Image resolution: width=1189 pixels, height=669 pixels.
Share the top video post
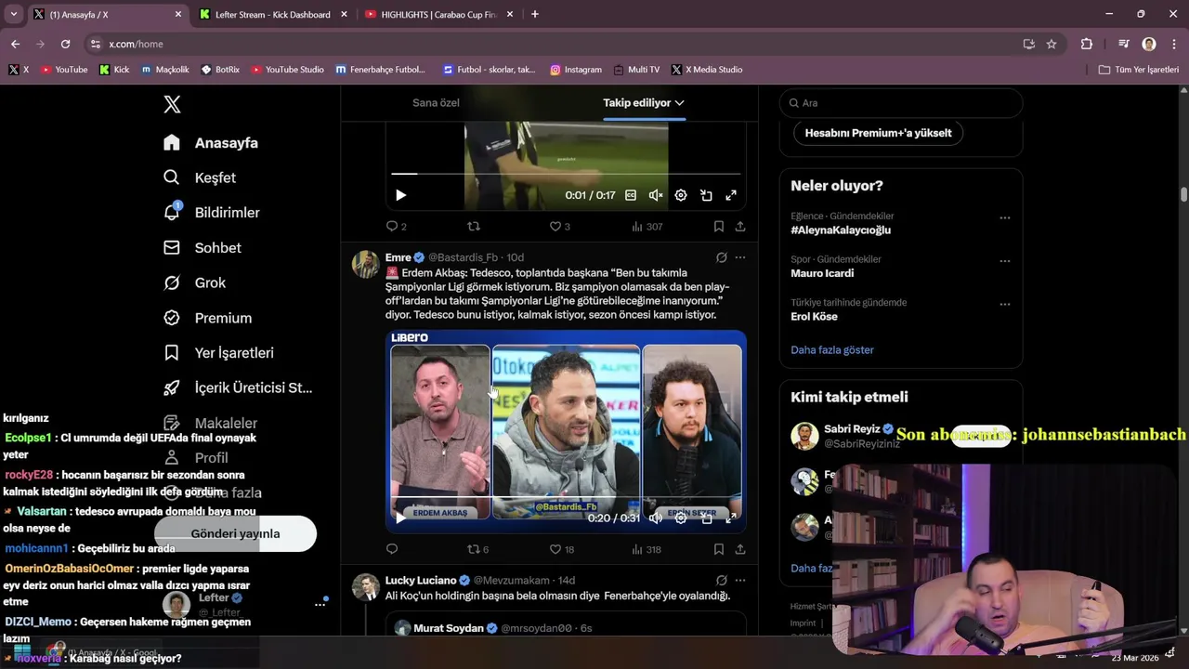[740, 226]
